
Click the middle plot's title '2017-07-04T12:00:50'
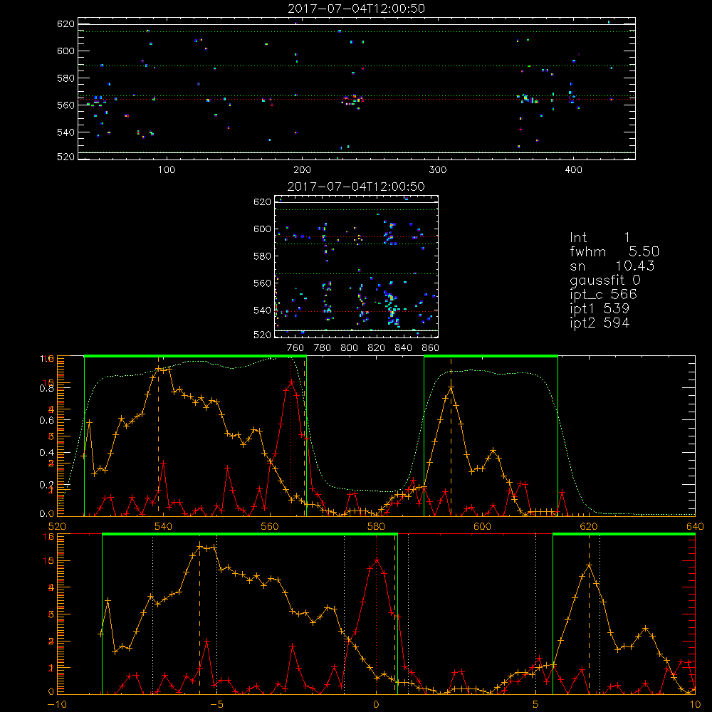(357, 187)
